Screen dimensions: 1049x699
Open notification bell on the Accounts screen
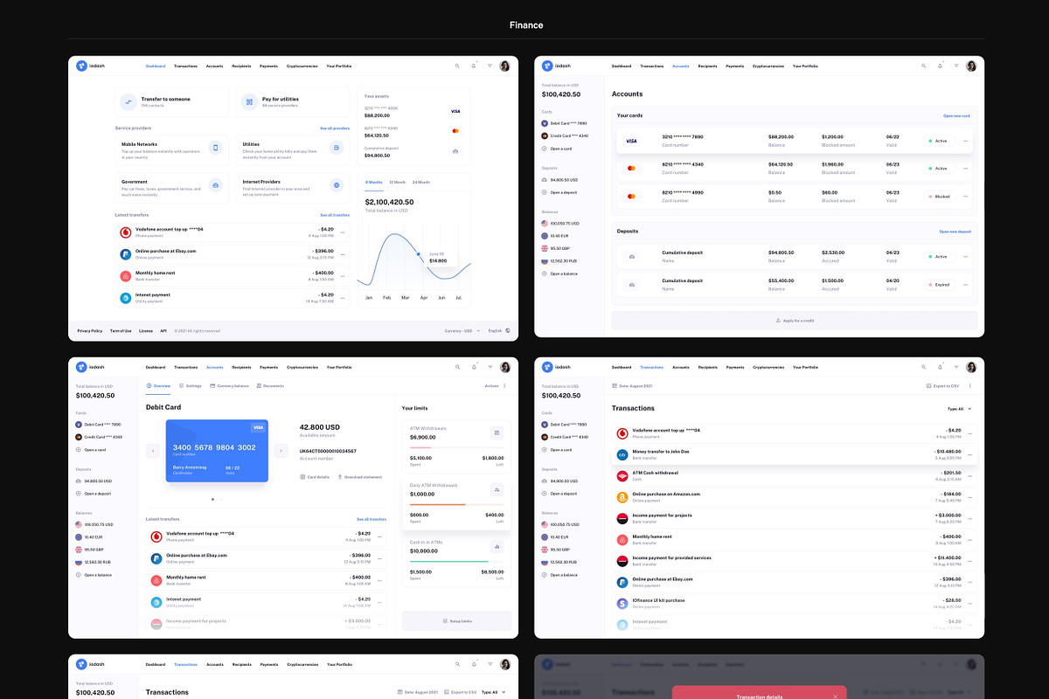tap(941, 66)
